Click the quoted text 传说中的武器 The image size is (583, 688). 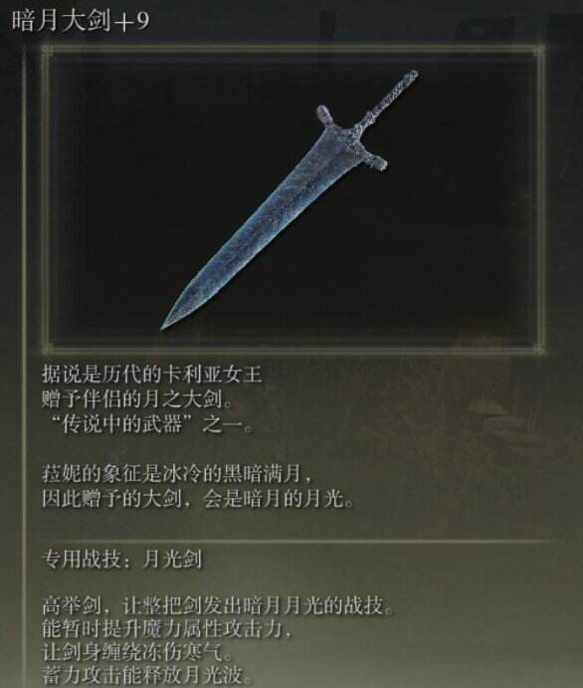click(x=121, y=424)
